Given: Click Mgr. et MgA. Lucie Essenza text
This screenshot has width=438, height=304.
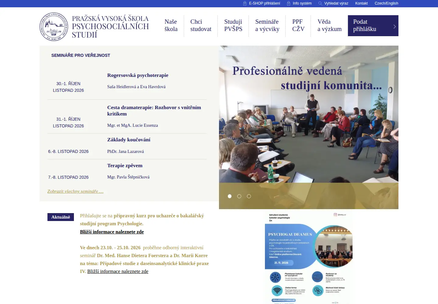Looking at the screenshot, I should (133, 125).
